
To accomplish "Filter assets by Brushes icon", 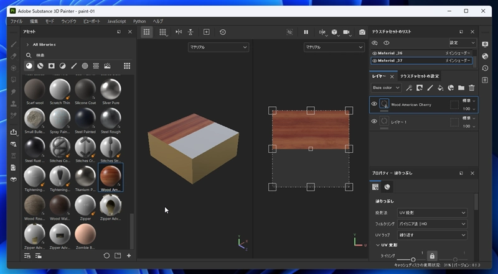I will click(73, 66).
